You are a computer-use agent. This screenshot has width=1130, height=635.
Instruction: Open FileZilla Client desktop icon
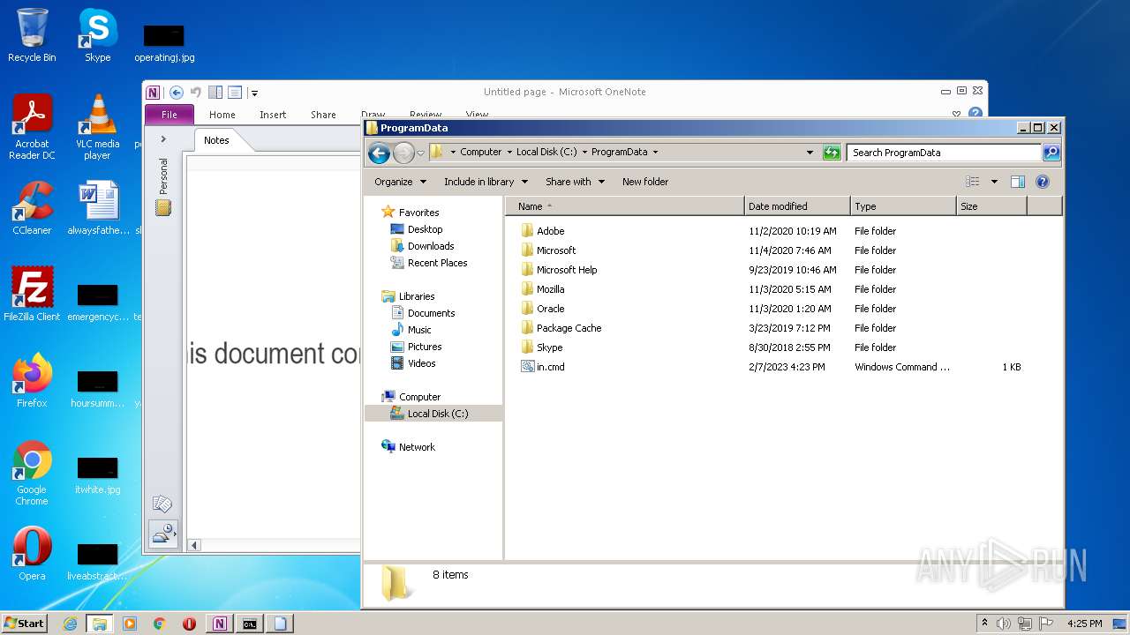click(x=32, y=294)
